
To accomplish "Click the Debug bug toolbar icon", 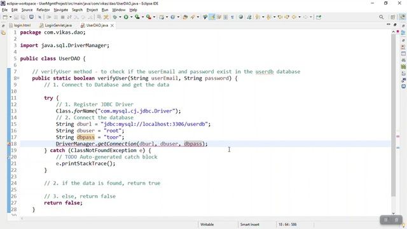I will pos(114,17).
